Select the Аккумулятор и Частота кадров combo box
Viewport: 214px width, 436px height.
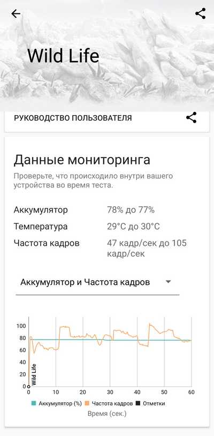tap(98, 282)
